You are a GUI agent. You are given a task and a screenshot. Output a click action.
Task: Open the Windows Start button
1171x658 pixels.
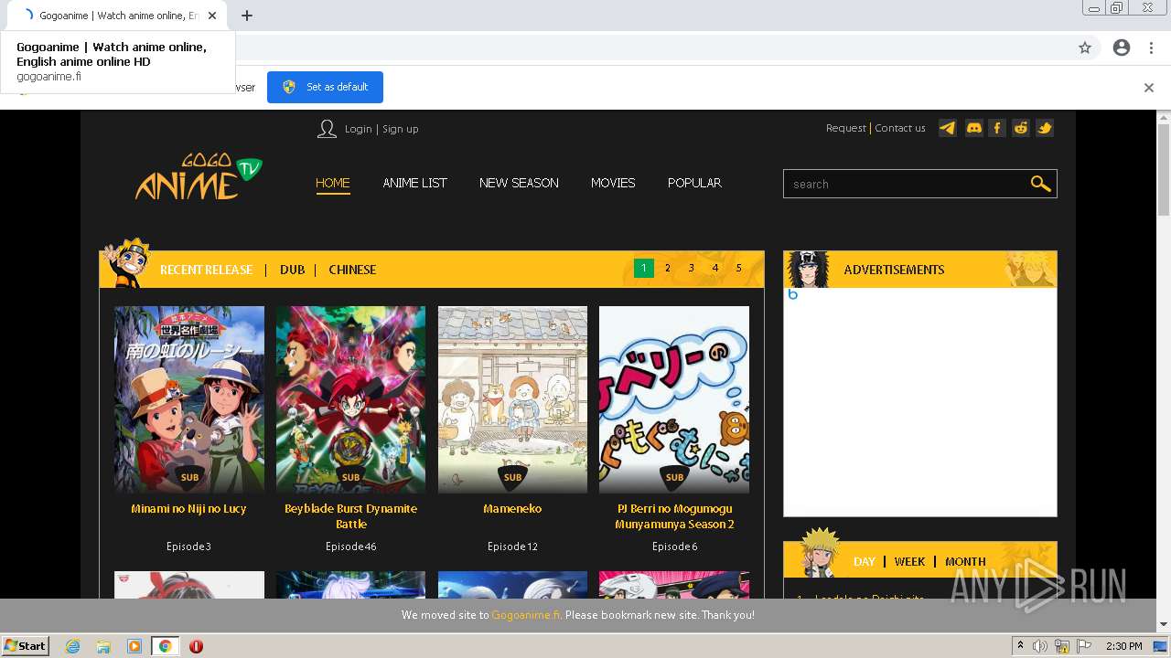(x=26, y=646)
